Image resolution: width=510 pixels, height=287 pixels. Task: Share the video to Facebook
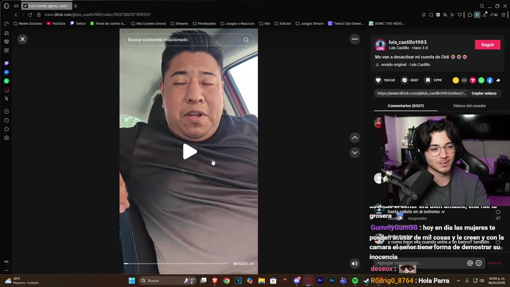click(x=490, y=80)
